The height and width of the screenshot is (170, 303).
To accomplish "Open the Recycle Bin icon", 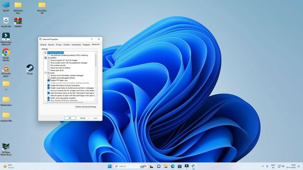I will click(x=6, y=22).
